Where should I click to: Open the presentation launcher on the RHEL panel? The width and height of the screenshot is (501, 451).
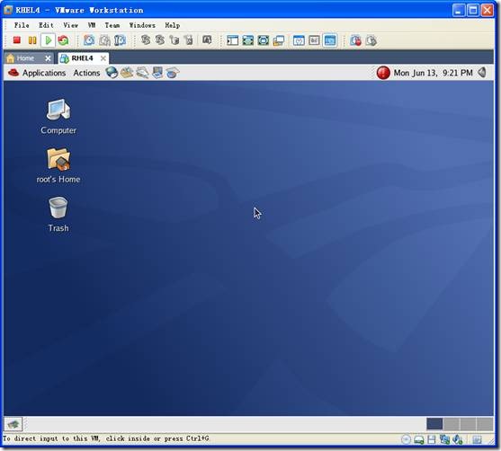(157, 73)
